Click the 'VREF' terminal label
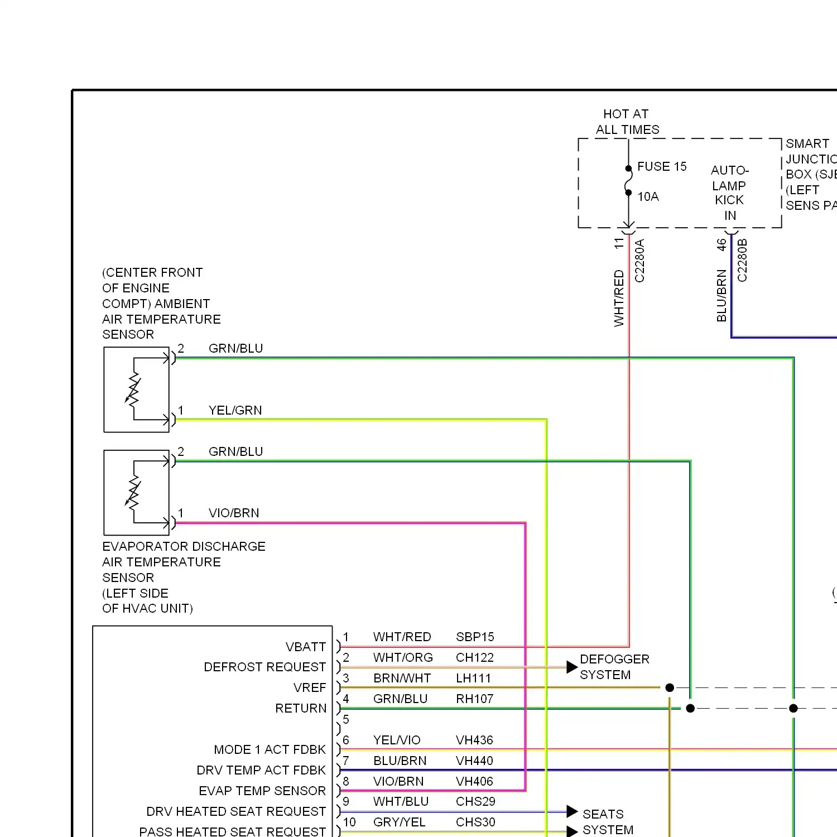Image resolution: width=837 pixels, height=837 pixels. click(x=309, y=688)
